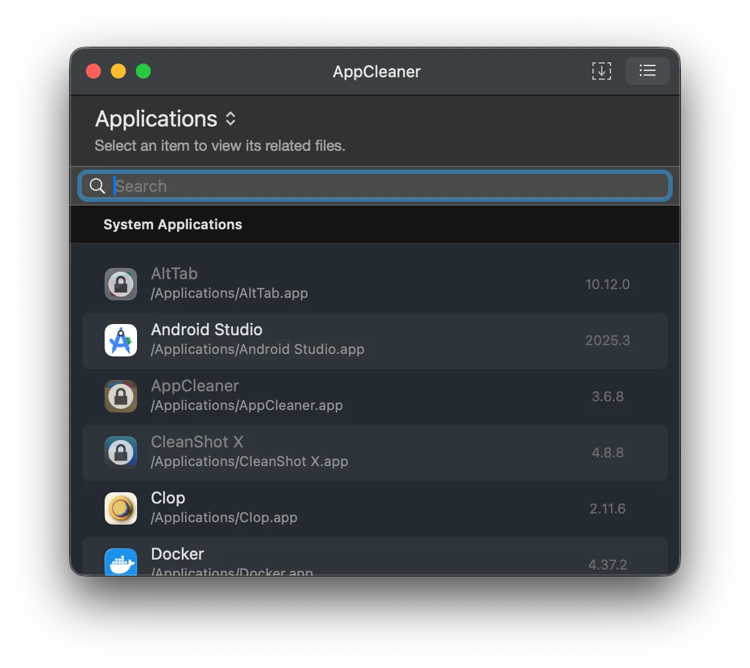Select the Android Studio name text
Screen dimensions: 750x668
207,330
